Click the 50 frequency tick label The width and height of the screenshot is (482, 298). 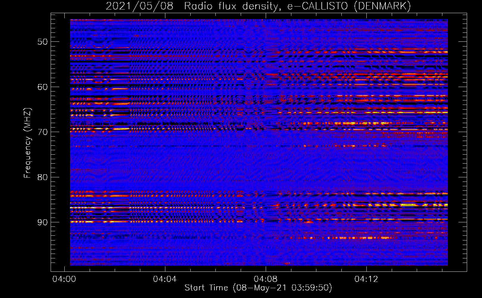click(x=43, y=42)
